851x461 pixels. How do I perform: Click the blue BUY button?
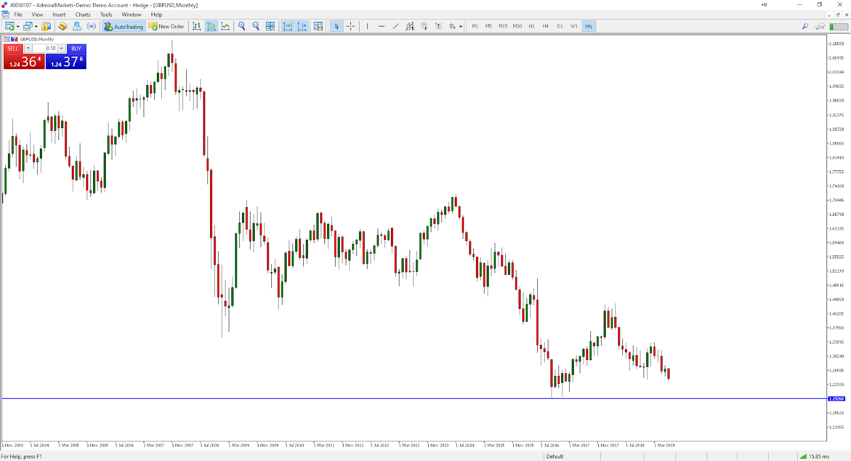click(76, 48)
